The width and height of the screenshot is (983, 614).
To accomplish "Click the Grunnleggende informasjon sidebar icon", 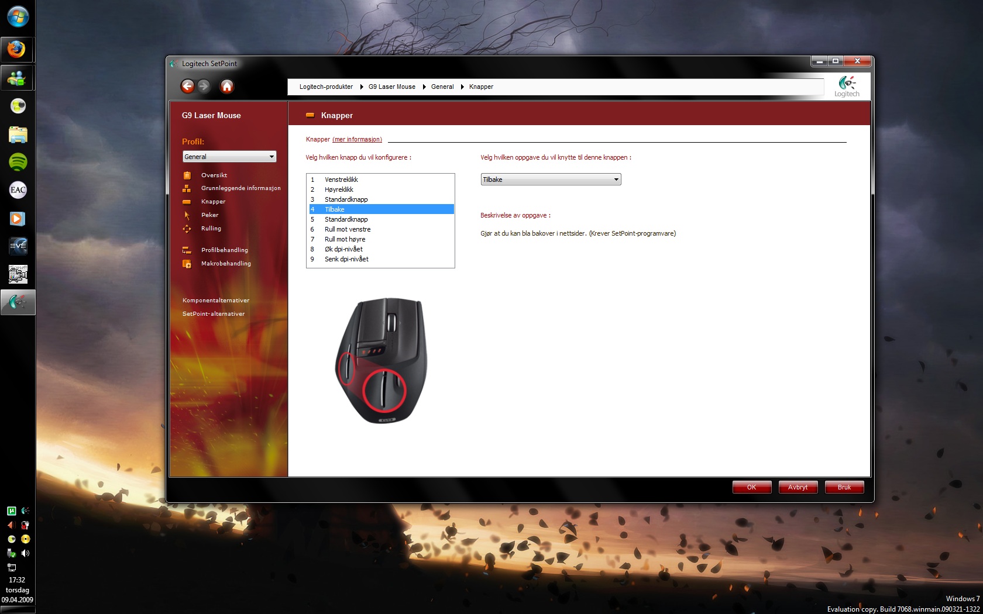I will click(x=187, y=188).
